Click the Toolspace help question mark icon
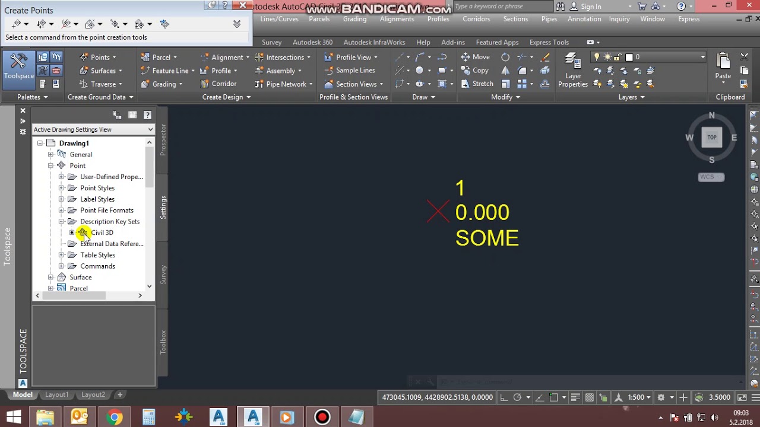 147,115
